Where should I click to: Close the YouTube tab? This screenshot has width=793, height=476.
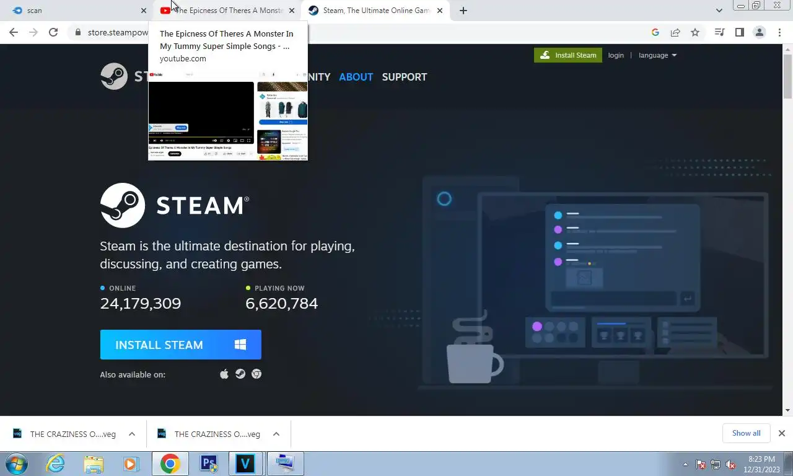[292, 11]
